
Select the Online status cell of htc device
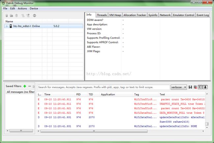pyautogui.click(x=36, y=26)
